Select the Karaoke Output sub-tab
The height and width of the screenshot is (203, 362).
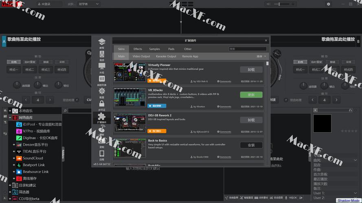click(x=166, y=56)
